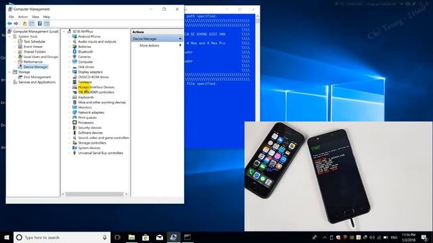Click the Disk Management icon
This screenshot has height=243, width=433.
tap(20, 77)
